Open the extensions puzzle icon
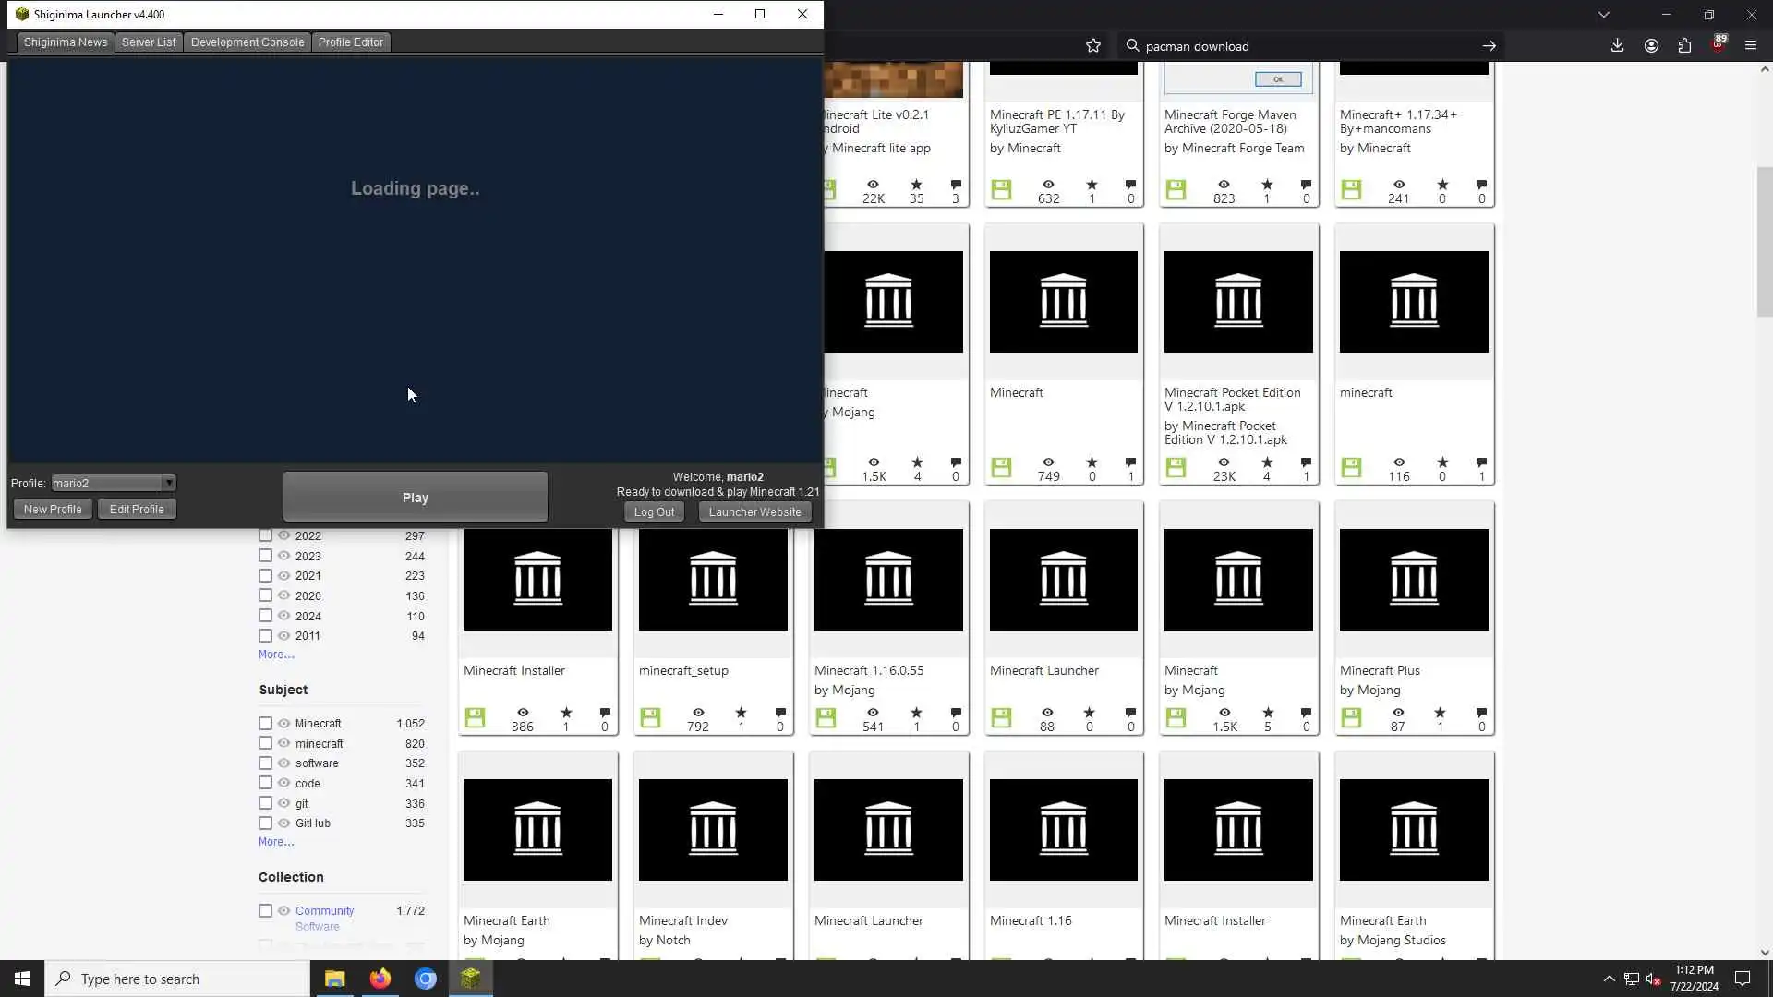The height and width of the screenshot is (997, 1773). pyautogui.click(x=1684, y=46)
